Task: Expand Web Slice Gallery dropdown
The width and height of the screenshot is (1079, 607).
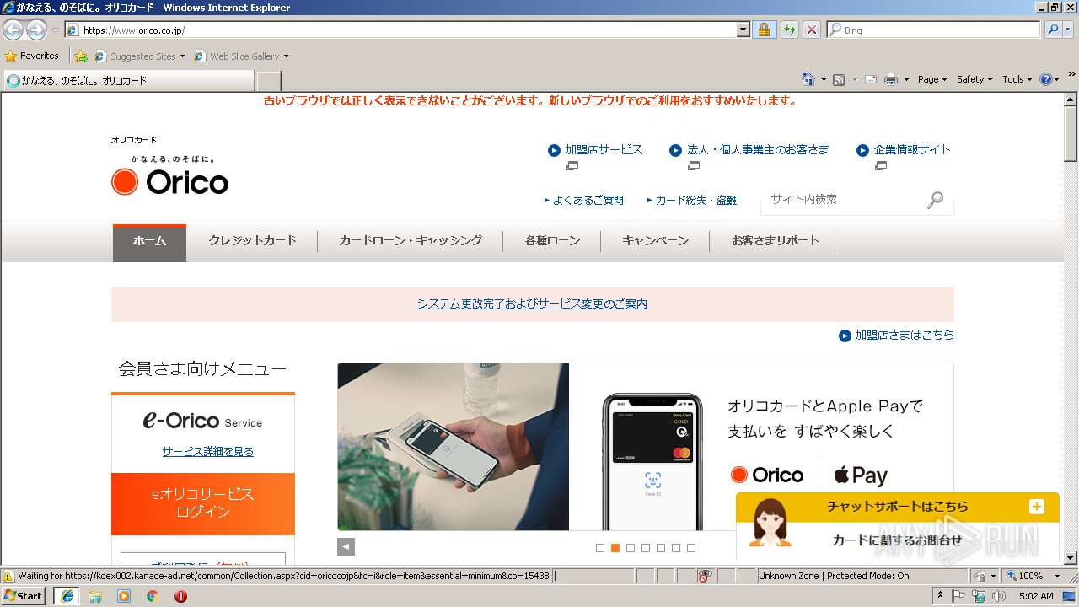Action: (x=286, y=56)
